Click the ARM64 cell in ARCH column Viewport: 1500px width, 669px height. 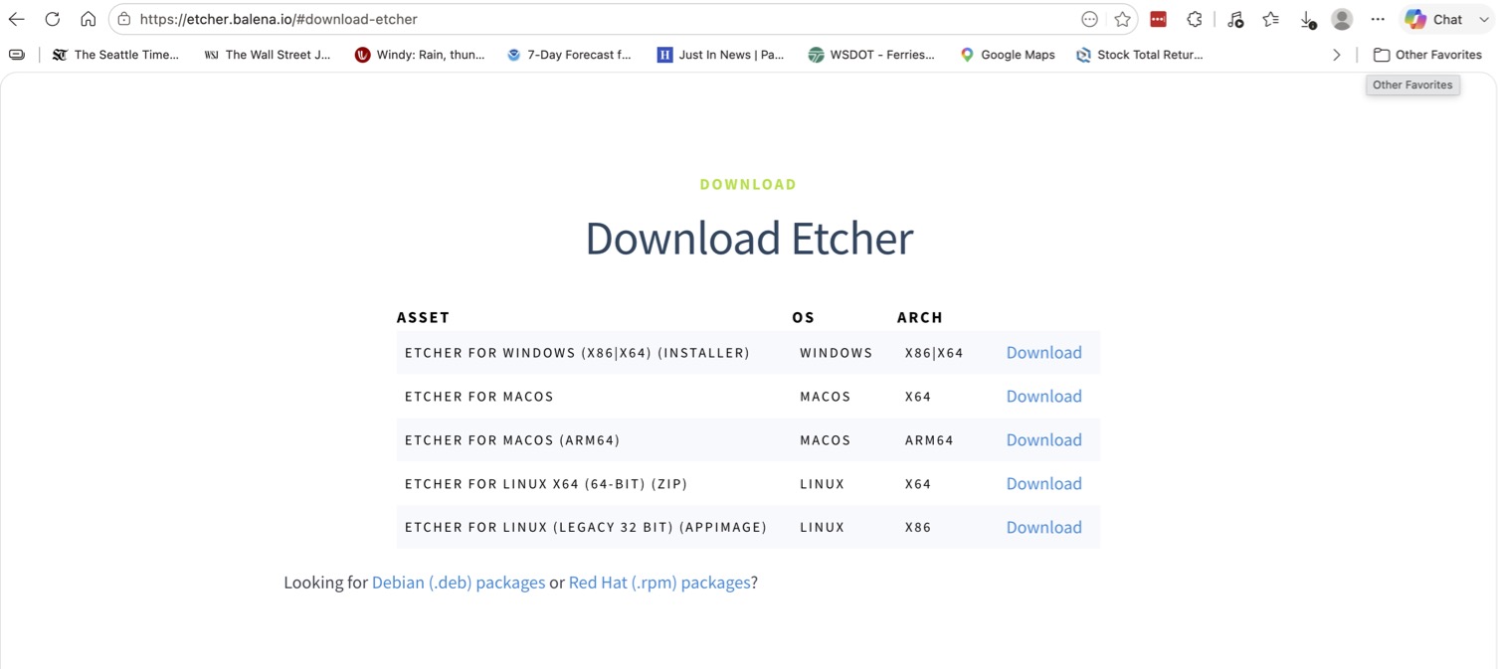(929, 440)
